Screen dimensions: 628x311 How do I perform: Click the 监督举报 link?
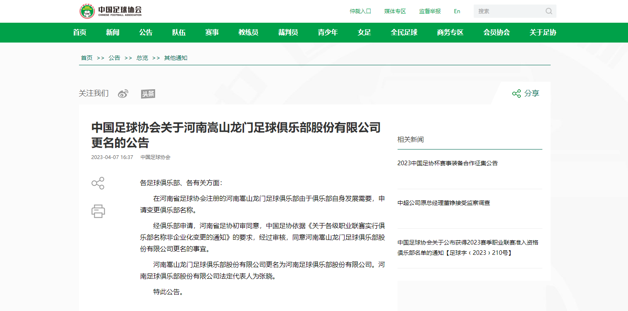pos(429,12)
